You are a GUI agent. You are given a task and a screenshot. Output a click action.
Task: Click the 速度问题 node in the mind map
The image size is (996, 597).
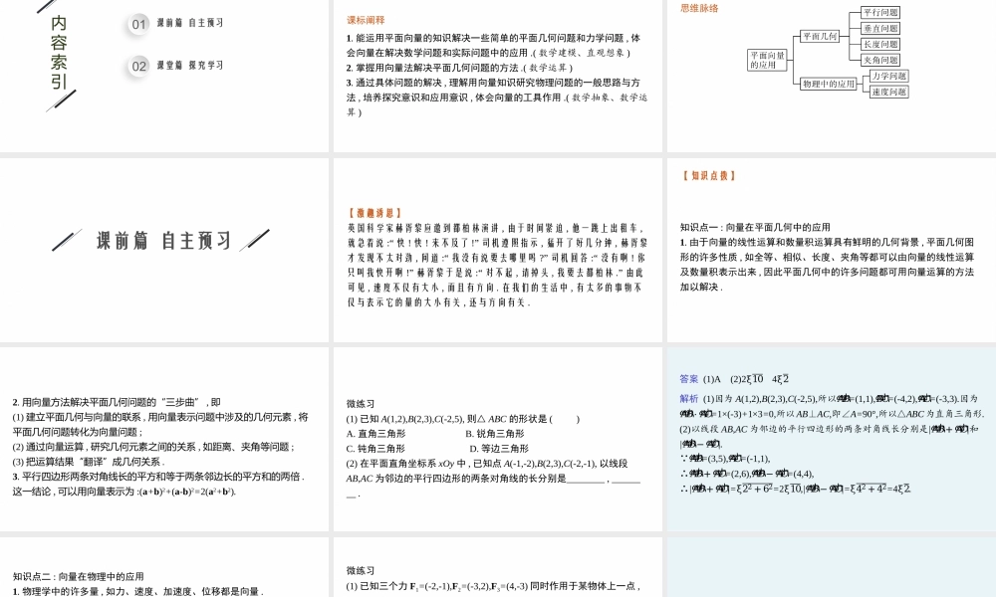tap(889, 93)
